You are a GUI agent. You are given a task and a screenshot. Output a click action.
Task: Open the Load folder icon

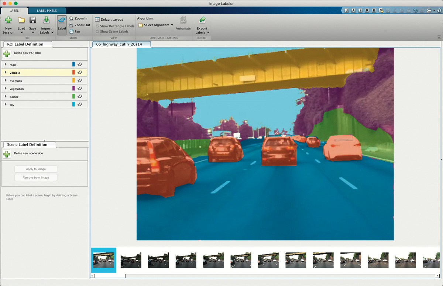tap(21, 21)
